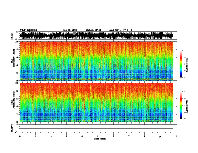Click the flat ch.3 voltage line
The width and height of the screenshot is (198, 153).
96,128
